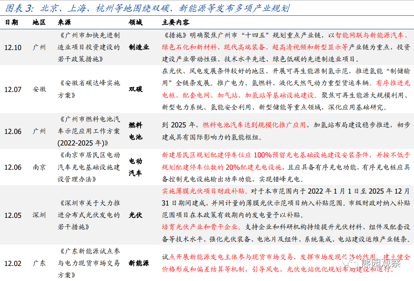Click red text '试点开展新能源发电主体参与现货市场交易'
This screenshot has height=281, width=414.
click(x=227, y=257)
